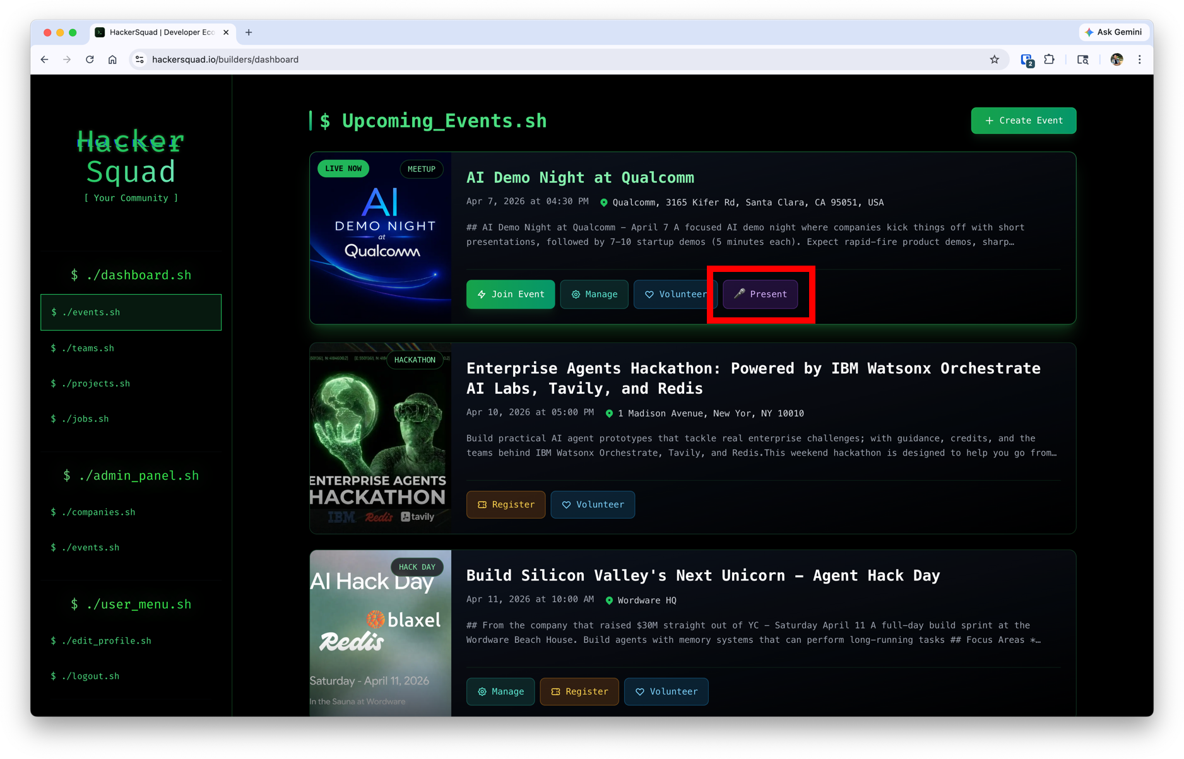Reload the HackerSquad page
Viewport: 1184px width, 759px height.
(x=90, y=59)
